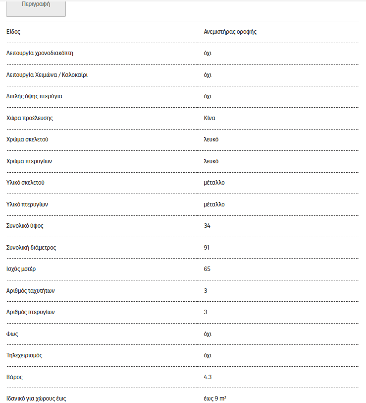
Task: Click the Αριθμός πτερυγίων label
Action: pyautogui.click(x=31, y=312)
